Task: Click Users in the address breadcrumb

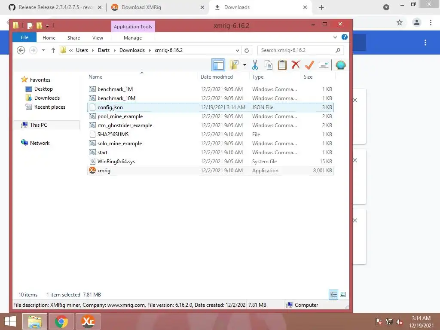Action: coord(82,50)
